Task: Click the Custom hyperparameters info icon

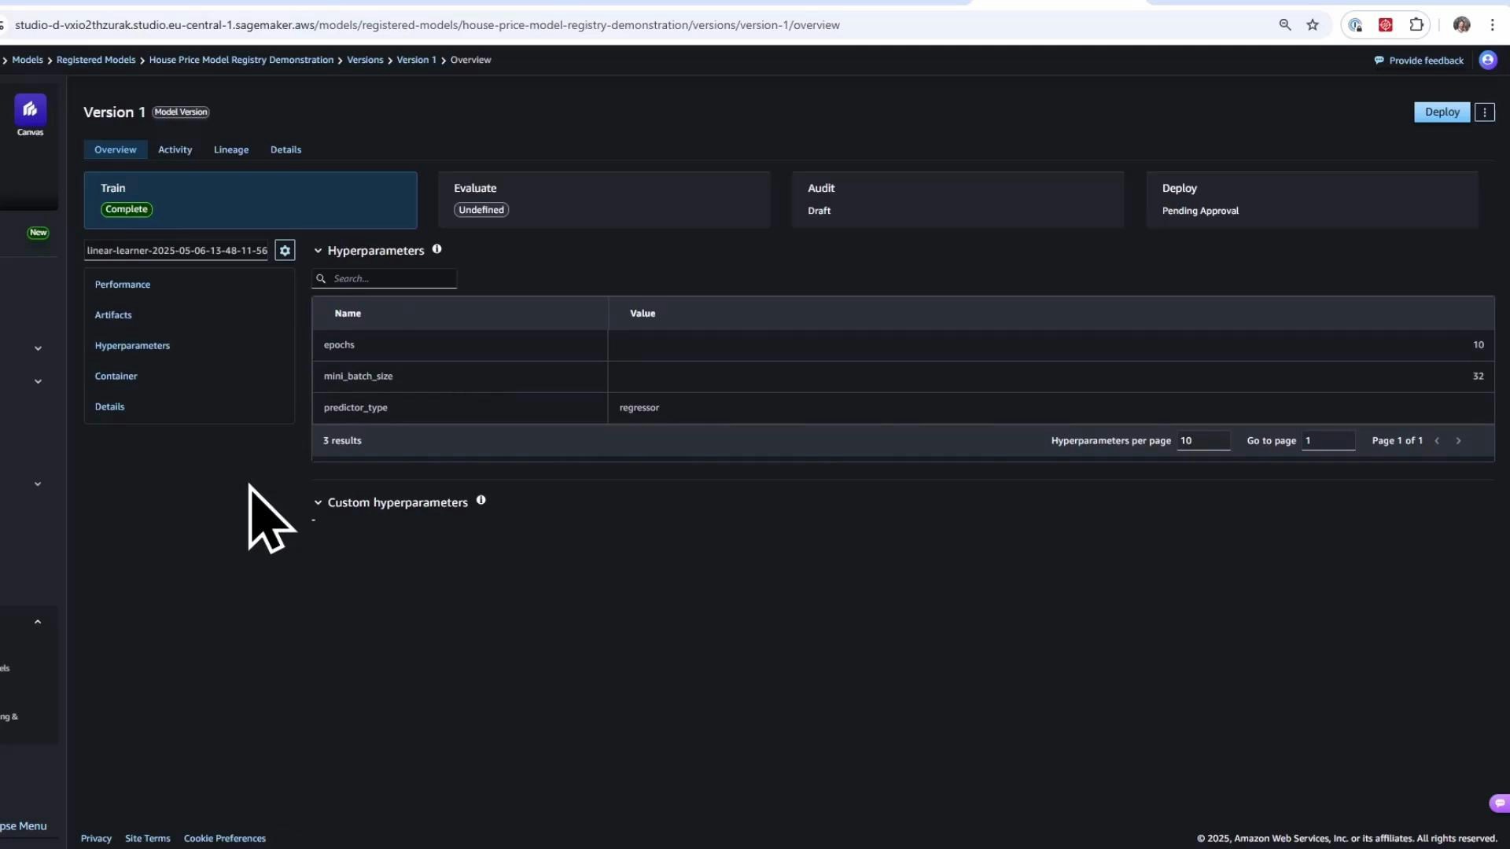Action: coord(481,500)
